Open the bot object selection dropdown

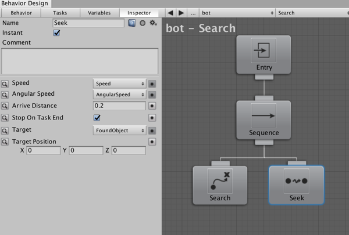[x=237, y=13]
